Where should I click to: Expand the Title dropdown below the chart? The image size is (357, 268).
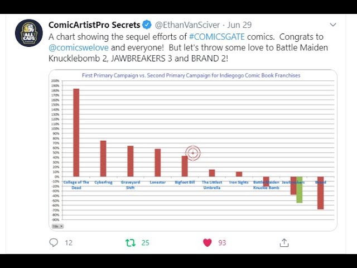(x=57, y=226)
